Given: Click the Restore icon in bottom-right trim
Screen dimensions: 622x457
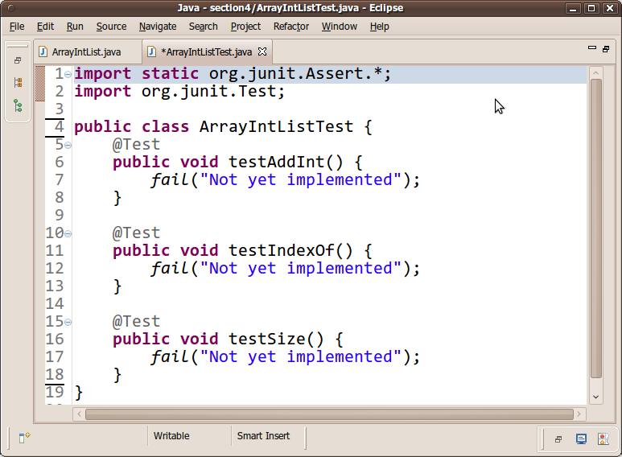Looking at the screenshot, I should pyautogui.click(x=558, y=439).
